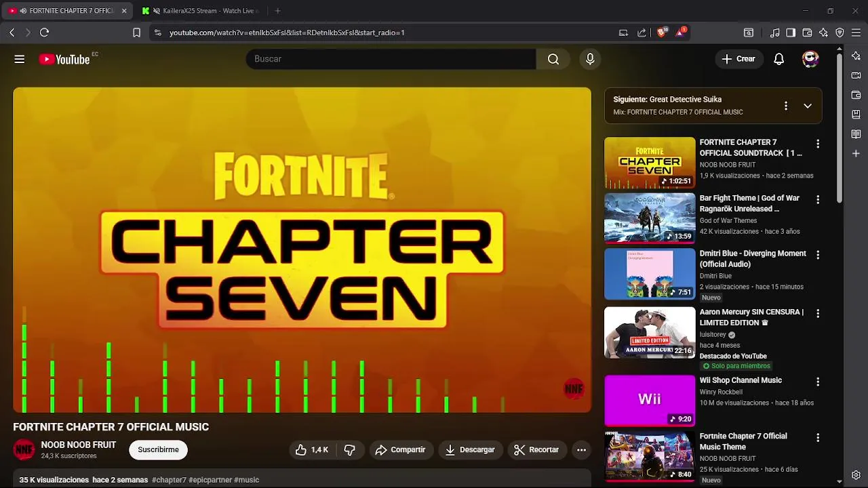This screenshot has height=488, width=868.
Task: Click the #epicpartner hashtag
Action: click(x=210, y=480)
